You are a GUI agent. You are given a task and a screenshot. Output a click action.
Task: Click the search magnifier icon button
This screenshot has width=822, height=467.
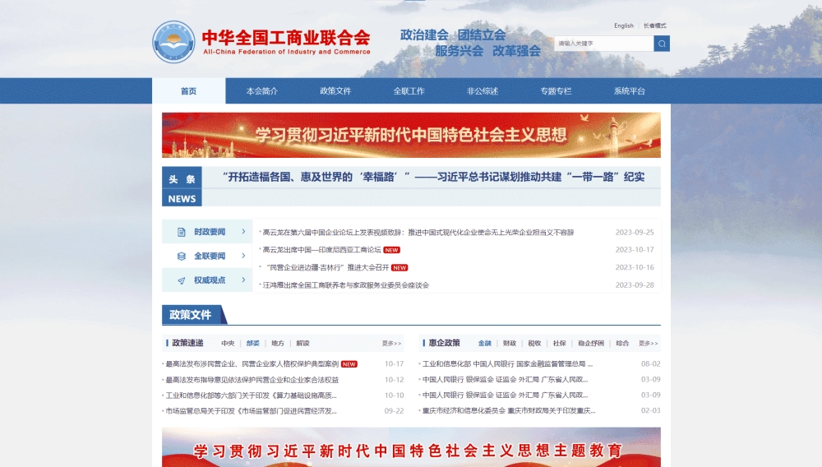tap(662, 44)
